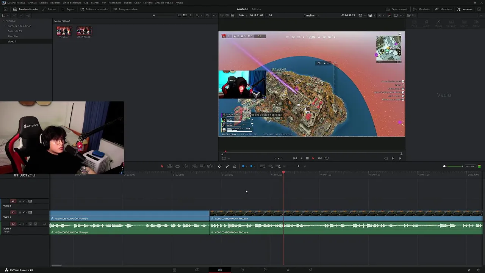Open the Registro index panel
The image size is (485, 273).
coord(68,9)
